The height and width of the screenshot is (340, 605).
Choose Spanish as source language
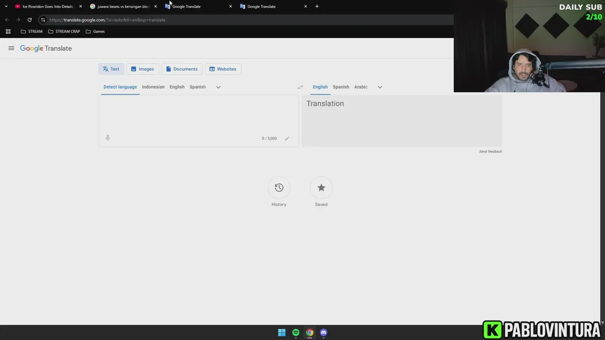pos(198,87)
